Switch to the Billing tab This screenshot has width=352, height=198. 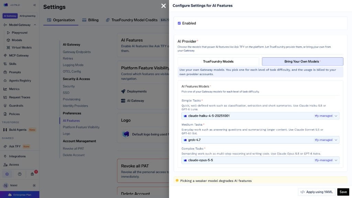pyautogui.click(x=90, y=20)
